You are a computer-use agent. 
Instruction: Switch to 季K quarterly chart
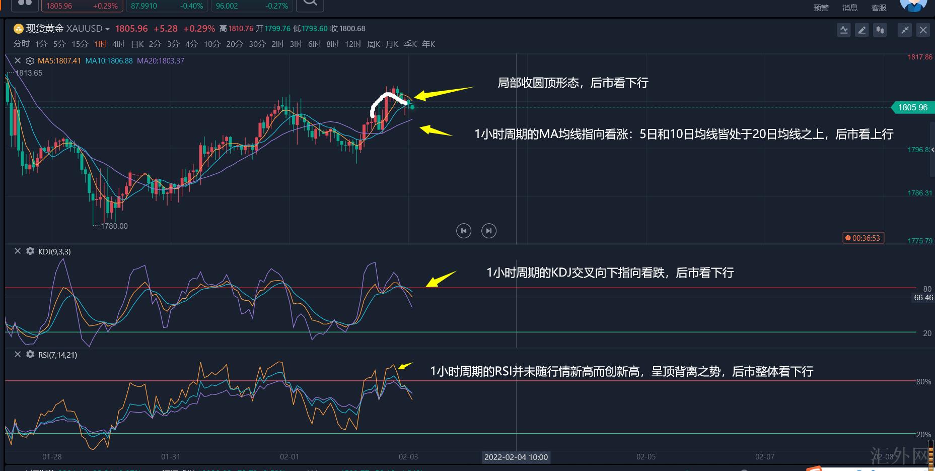410,44
